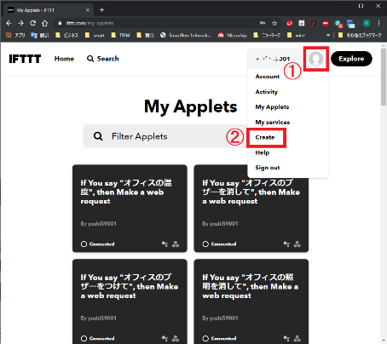Viewport: 387px width, 344px height.
Task: Open the その他のブックマーク folder
Action: [360, 35]
